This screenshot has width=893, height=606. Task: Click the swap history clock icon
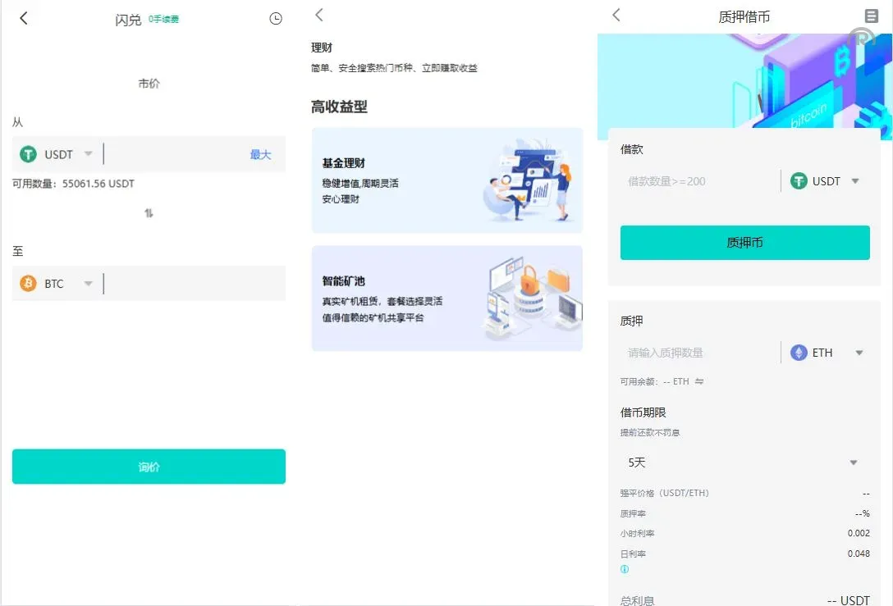click(x=276, y=17)
